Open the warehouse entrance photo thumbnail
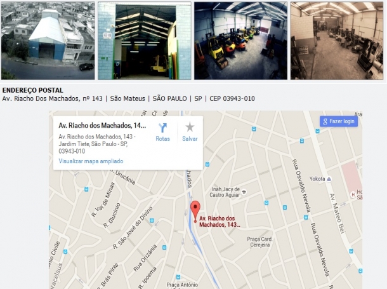The height and width of the screenshot is (289, 387). (x=145, y=41)
